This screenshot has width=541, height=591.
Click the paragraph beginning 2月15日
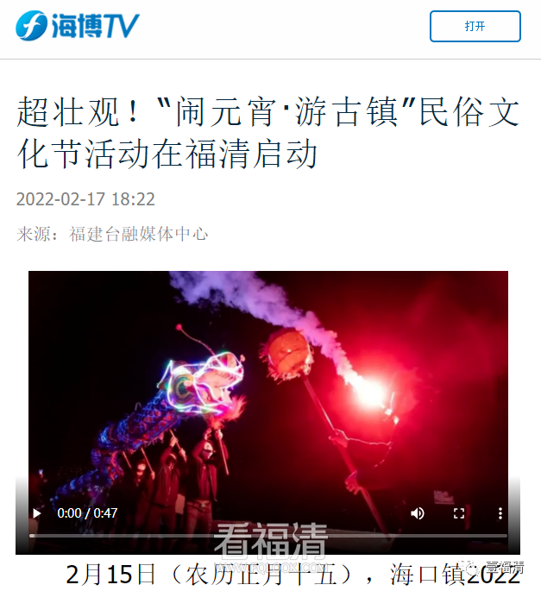(293, 575)
